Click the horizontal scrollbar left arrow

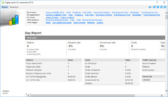tap(28, 95)
